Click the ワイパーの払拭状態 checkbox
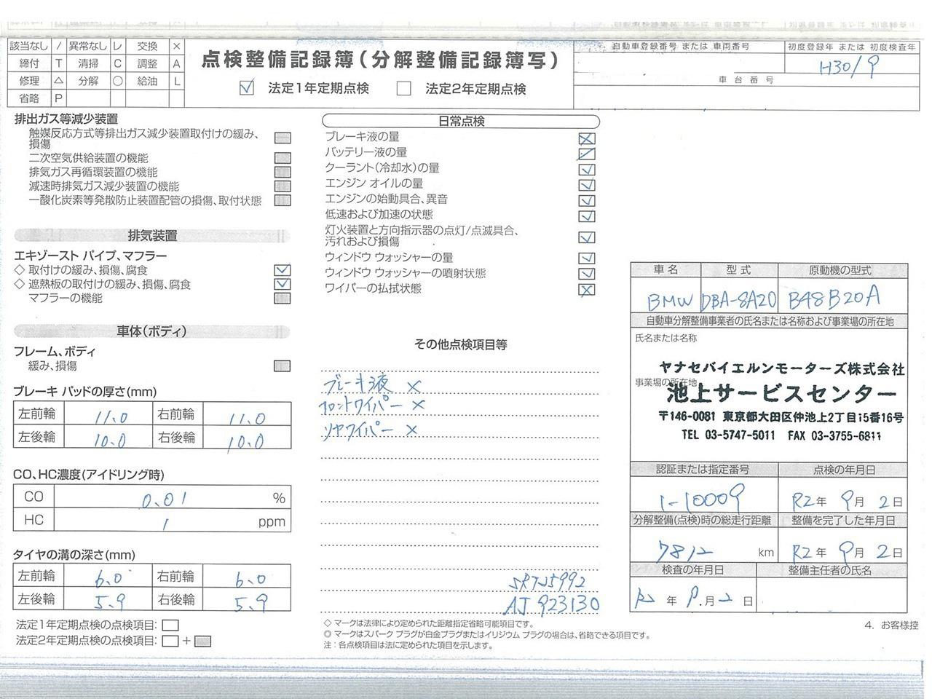Image resolution: width=932 pixels, height=699 pixels. (586, 289)
